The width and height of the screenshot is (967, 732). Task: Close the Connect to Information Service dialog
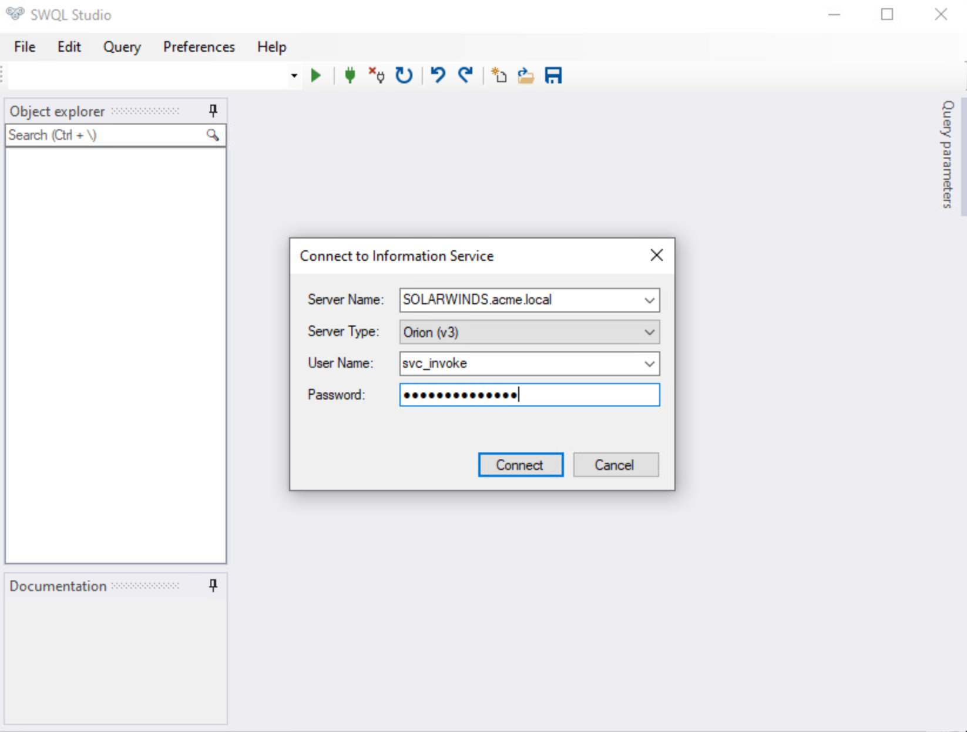pos(656,255)
